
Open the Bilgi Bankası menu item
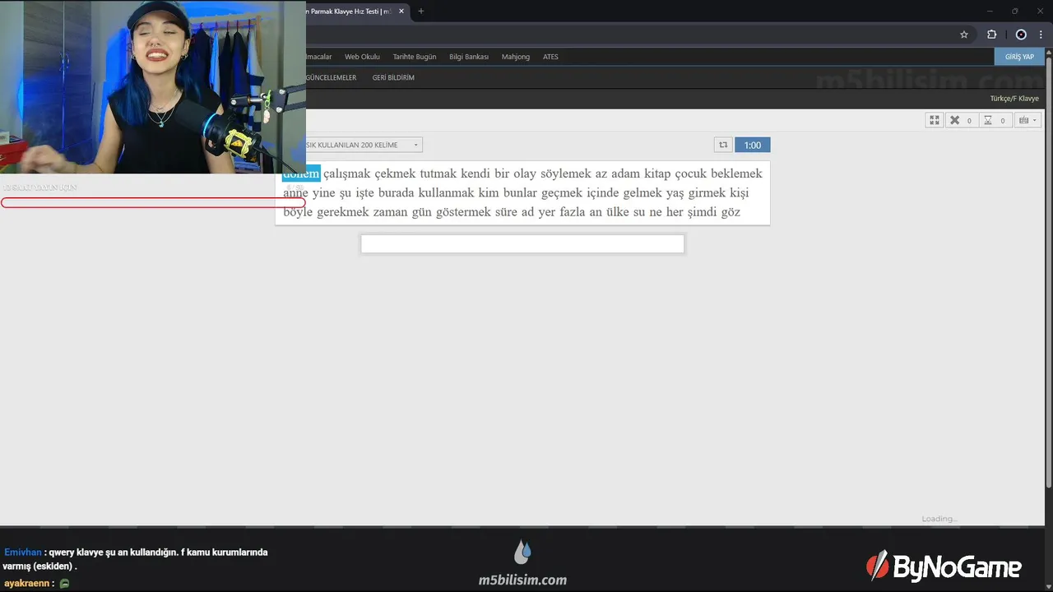point(469,57)
